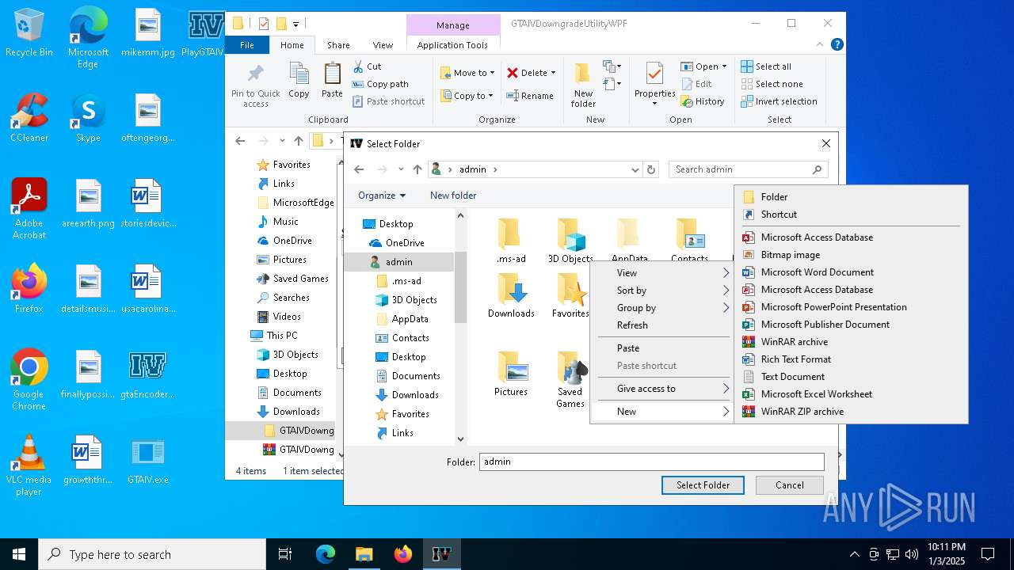The width and height of the screenshot is (1014, 570).
Task: Expand the Delete dropdown arrow
Action: coord(553,73)
